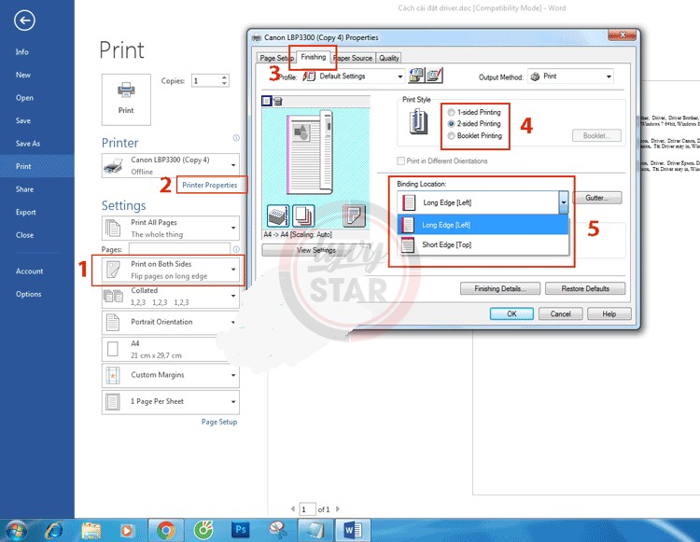700x542 pixels.
Task: Go back using the circled arrow icon
Action: coord(24,21)
